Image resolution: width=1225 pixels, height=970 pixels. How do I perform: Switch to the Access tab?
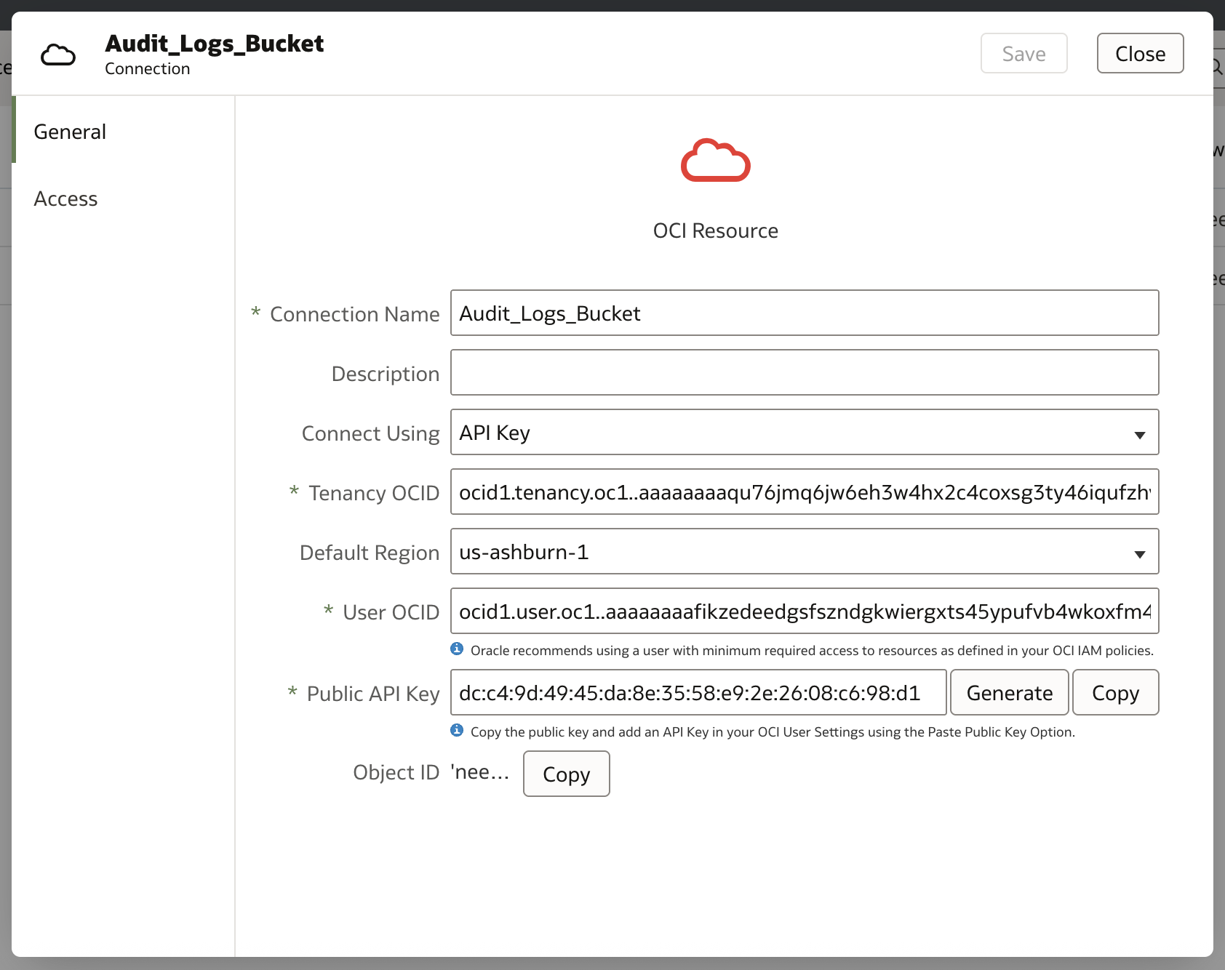point(65,198)
